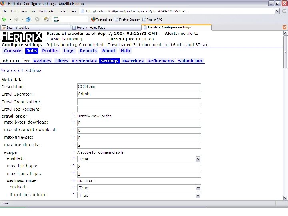Viewport: 288px width, 216px height.
Task: Click the Crawl Operator input field
Action: pyautogui.click(x=139, y=94)
